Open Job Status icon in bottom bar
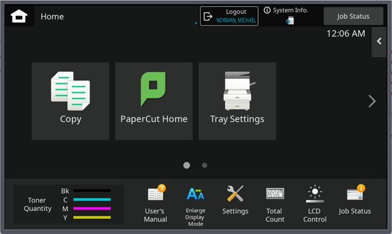The height and width of the screenshot is (234, 392). (355, 200)
